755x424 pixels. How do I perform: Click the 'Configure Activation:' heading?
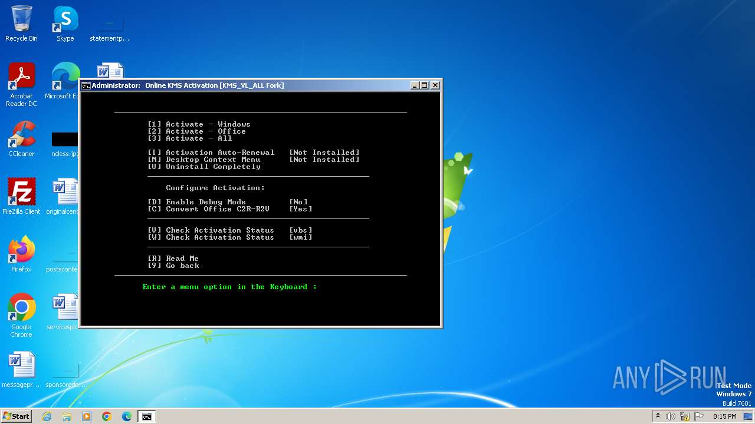(x=215, y=188)
